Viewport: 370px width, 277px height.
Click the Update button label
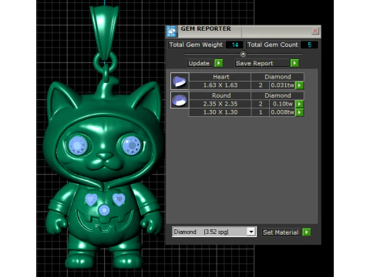199,63
